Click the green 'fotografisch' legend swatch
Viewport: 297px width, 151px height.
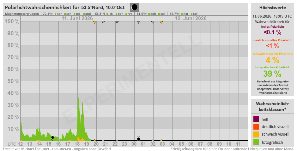click(x=256, y=142)
